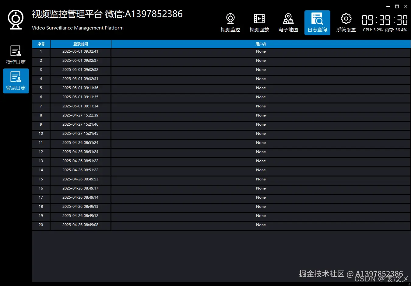Select login time 2025-04-26 08:49:17

coord(80,188)
